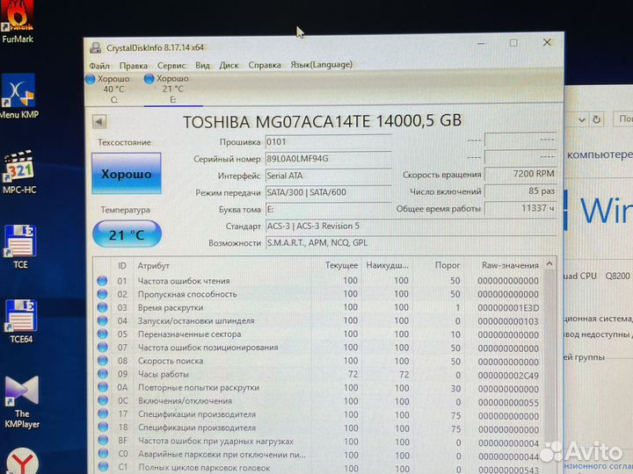The height and width of the screenshot is (474, 633).
Task: Open the TCE64 desktop shortcut
Action: point(20,321)
